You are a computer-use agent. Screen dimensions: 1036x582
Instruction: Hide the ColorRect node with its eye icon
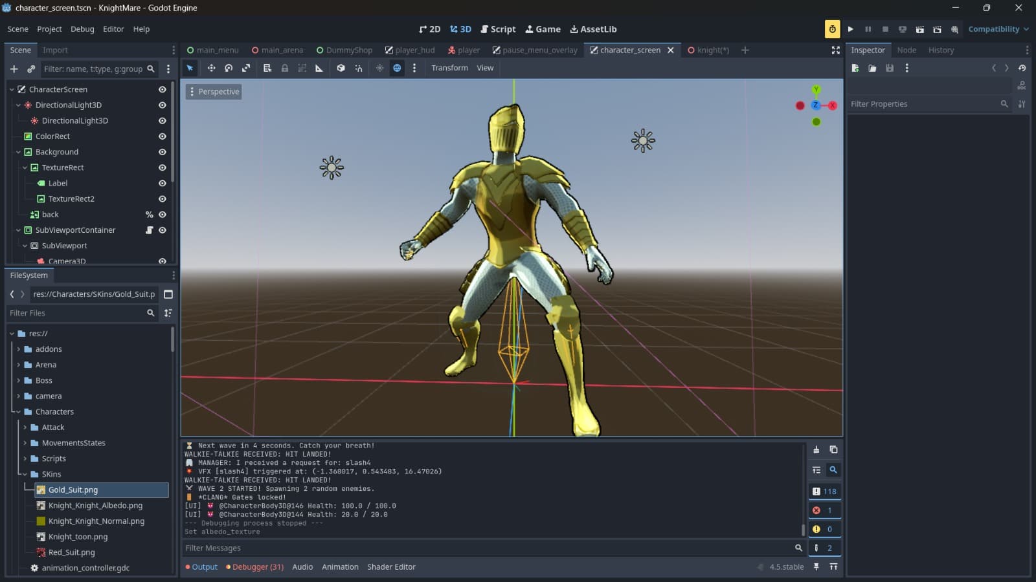coord(163,136)
